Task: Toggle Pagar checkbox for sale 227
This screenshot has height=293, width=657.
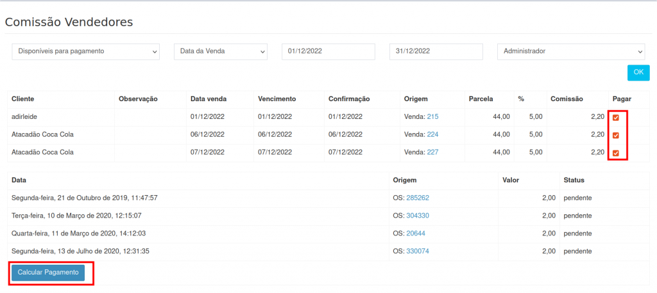Action: [615, 154]
